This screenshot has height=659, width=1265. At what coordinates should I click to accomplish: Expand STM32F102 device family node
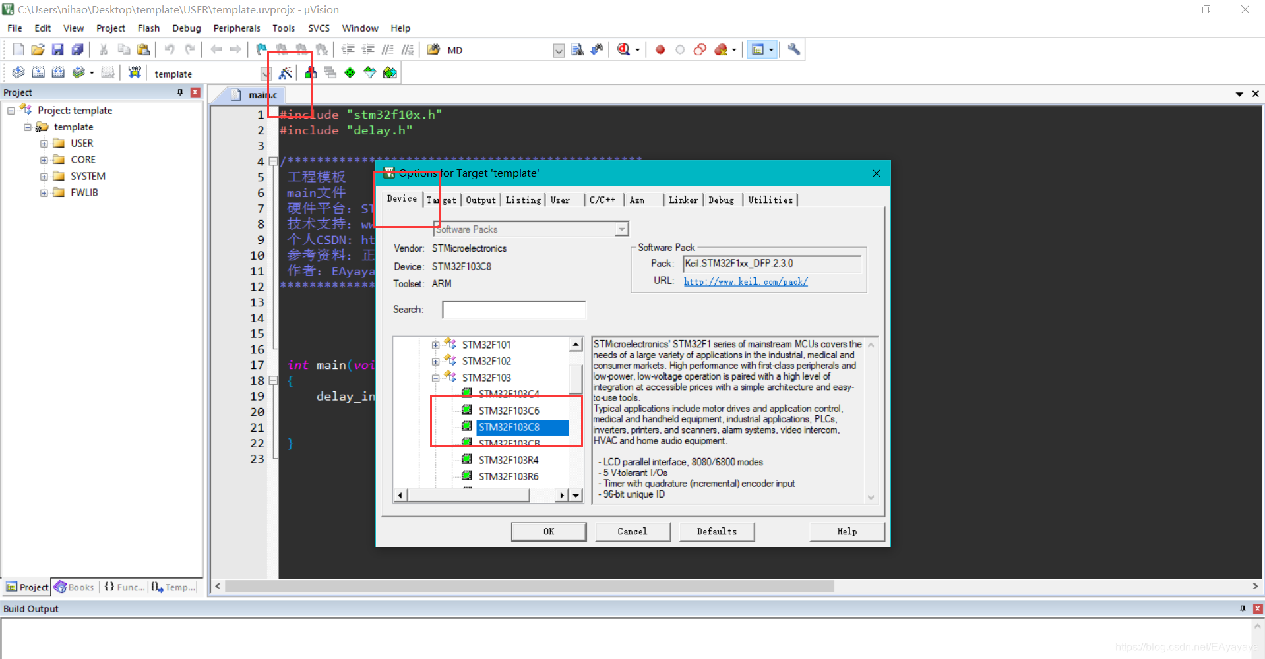coord(435,362)
